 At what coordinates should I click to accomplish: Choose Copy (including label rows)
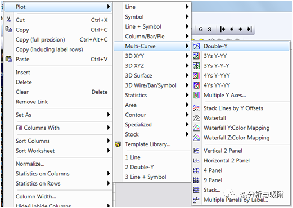click(x=58, y=49)
